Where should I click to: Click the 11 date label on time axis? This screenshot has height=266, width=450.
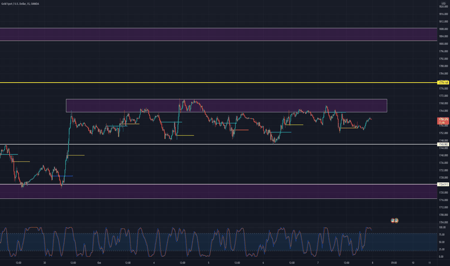point(430,263)
